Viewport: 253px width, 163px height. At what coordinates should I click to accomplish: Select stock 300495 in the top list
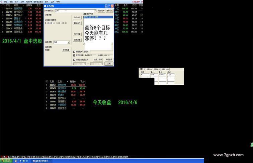21,32
